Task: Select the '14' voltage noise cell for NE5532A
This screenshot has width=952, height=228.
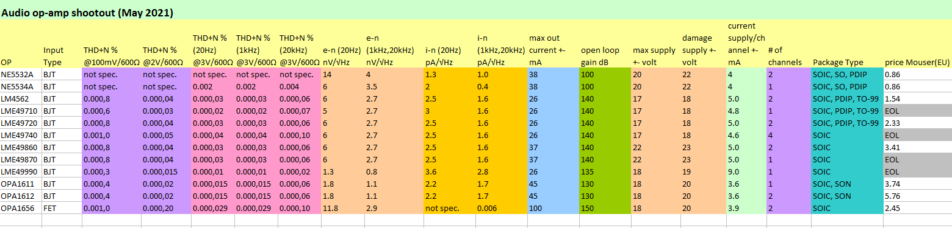Action: coord(342,74)
